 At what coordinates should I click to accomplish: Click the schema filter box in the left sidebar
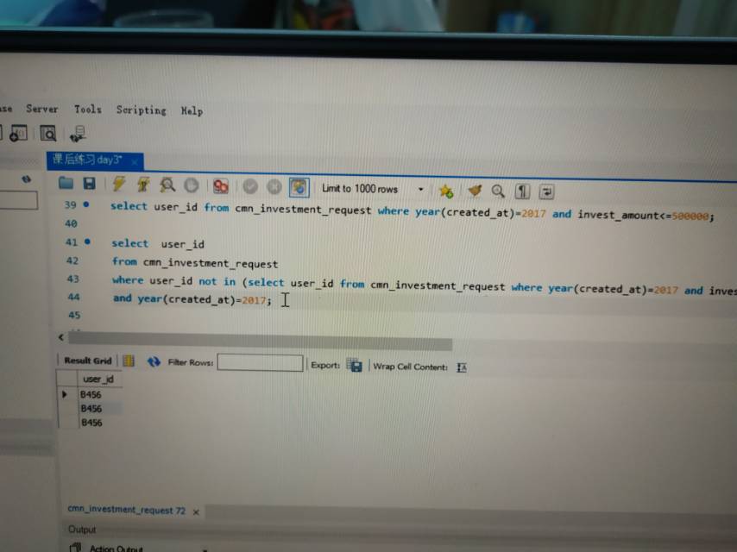coord(18,199)
